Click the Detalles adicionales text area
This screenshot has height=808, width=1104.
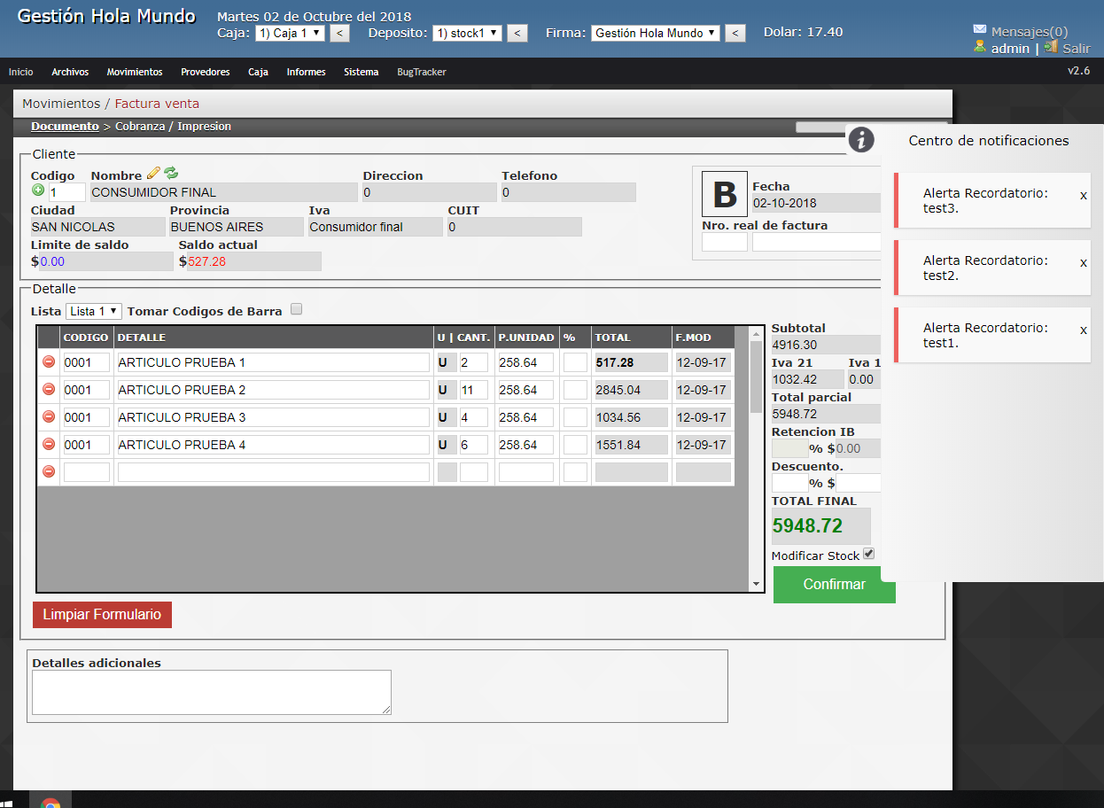pos(212,692)
